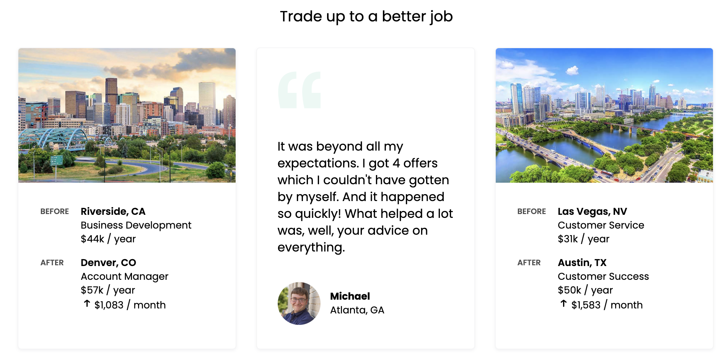Screen dimensions: 726x357
Task: Click the up arrow beside $1,083 / month
Action: [x=87, y=304]
